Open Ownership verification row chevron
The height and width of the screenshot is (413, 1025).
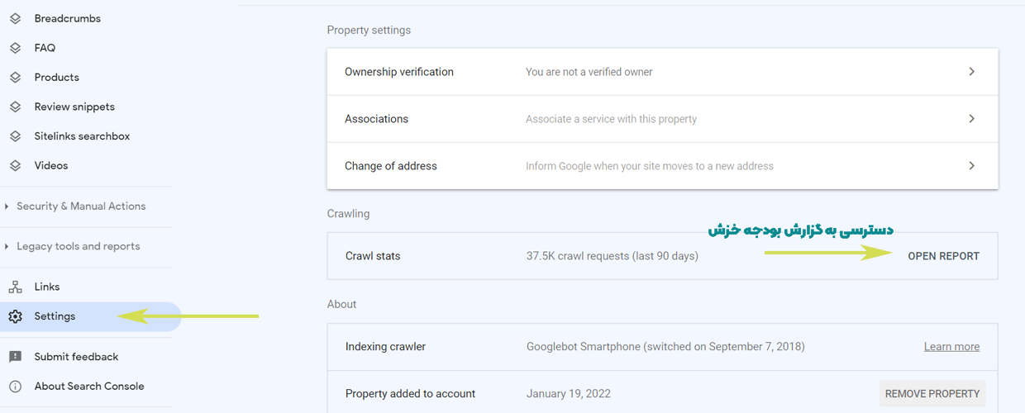972,72
